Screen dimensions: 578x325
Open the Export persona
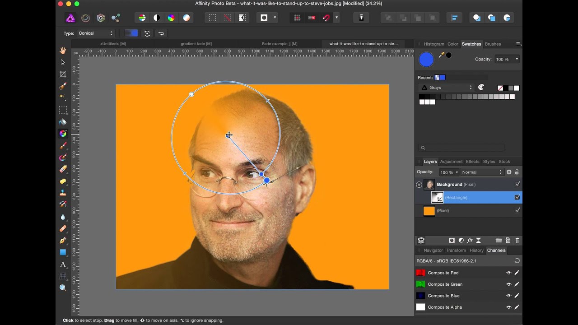click(116, 18)
